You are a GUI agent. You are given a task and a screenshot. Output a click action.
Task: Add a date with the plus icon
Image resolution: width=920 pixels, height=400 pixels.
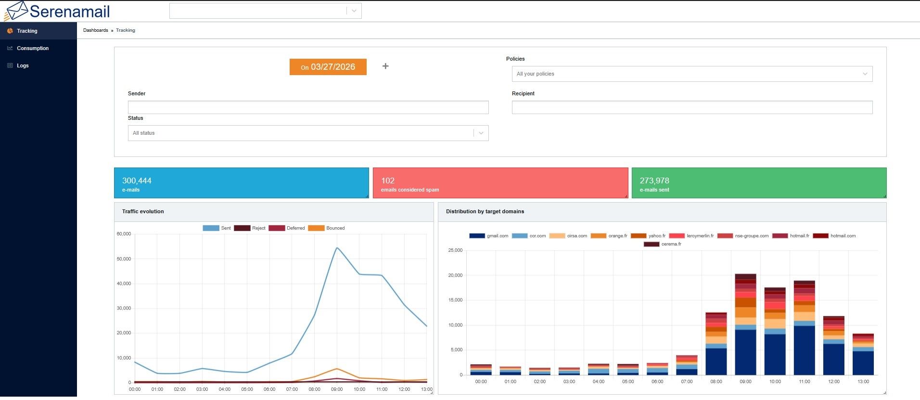point(385,66)
